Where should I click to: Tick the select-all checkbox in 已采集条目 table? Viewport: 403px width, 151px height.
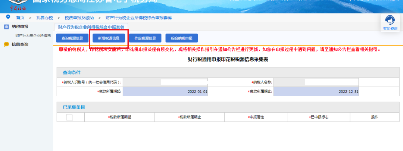tap(69, 117)
